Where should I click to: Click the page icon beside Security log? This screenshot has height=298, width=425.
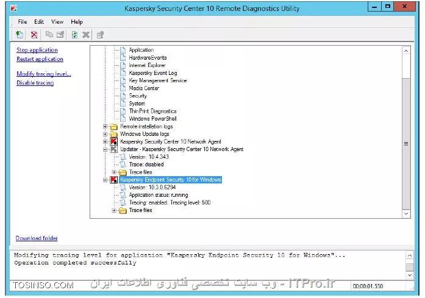click(123, 96)
